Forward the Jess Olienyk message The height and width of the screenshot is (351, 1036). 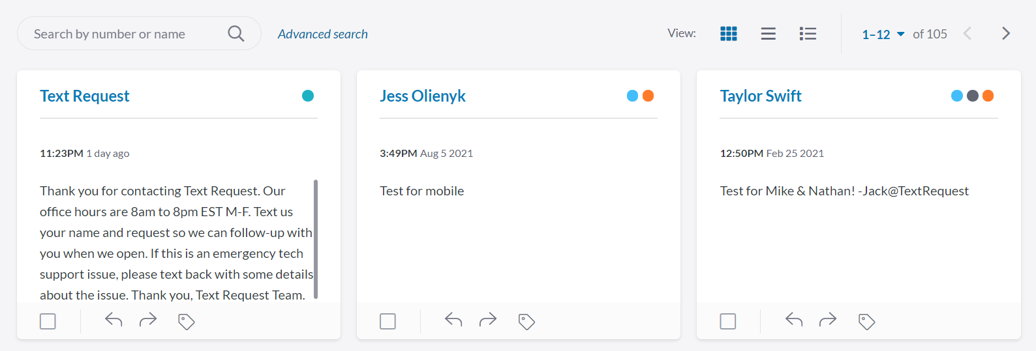pos(487,320)
